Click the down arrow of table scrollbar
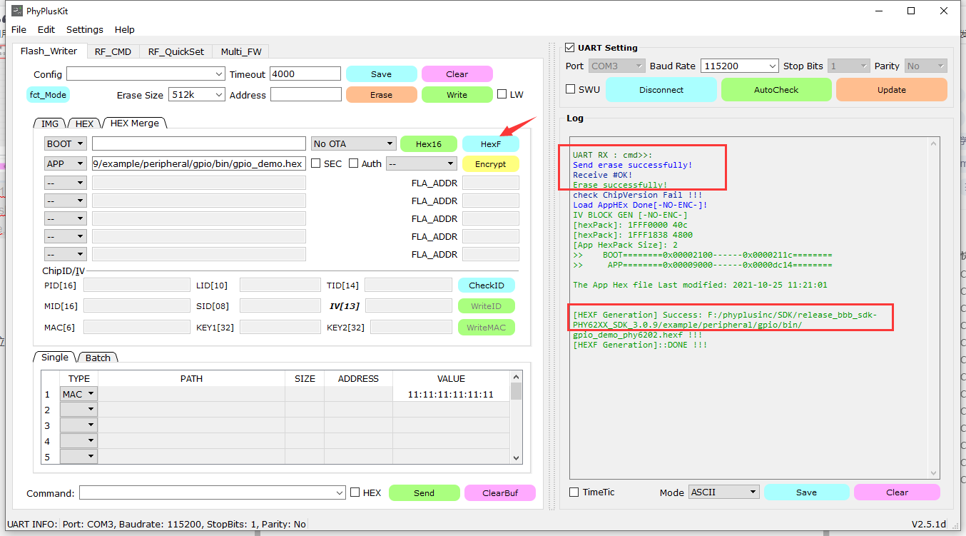This screenshot has height=536, width=966. point(517,458)
